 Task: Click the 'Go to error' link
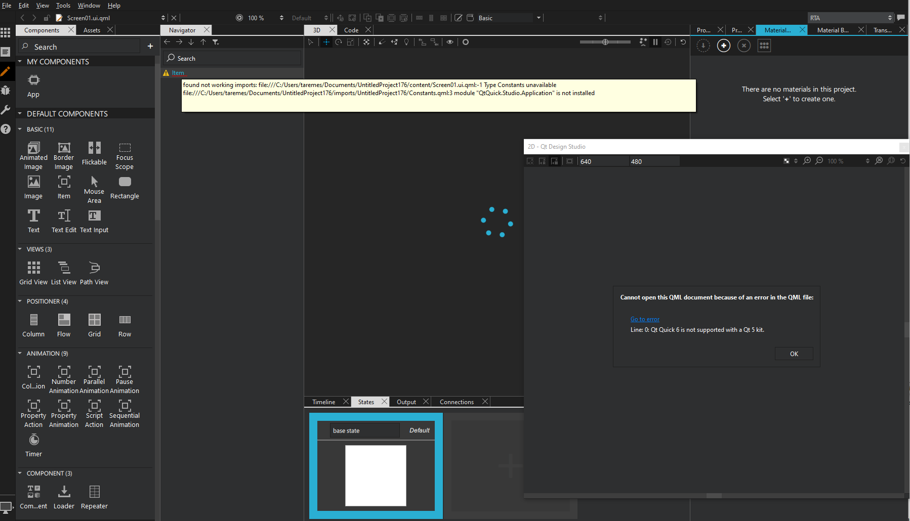645,319
